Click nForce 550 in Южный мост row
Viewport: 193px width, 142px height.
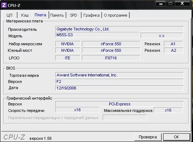tap(111, 50)
